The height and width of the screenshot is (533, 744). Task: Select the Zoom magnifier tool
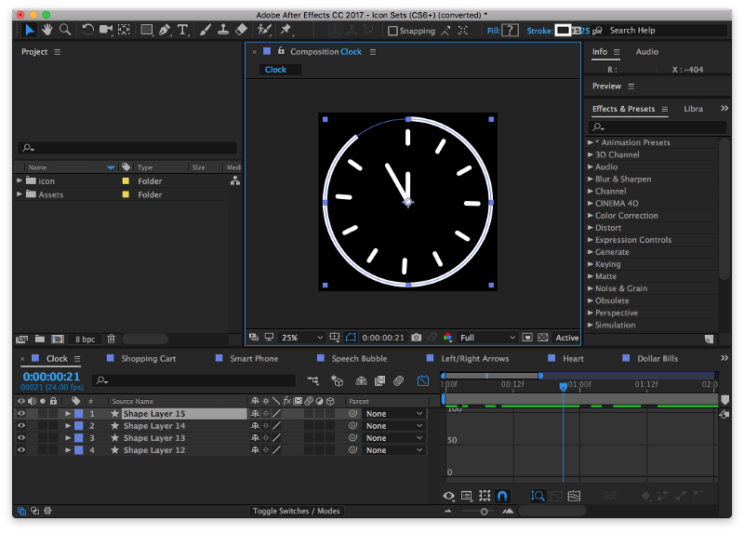(65, 30)
